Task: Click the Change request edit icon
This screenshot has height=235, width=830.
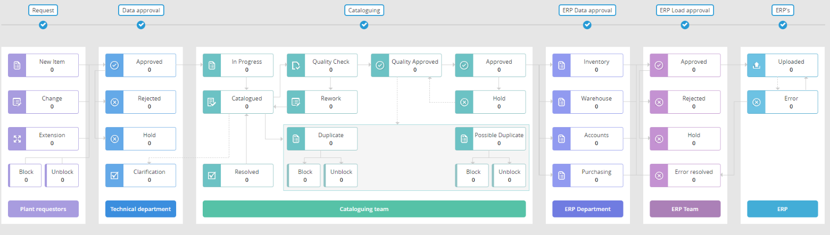Action: point(17,102)
